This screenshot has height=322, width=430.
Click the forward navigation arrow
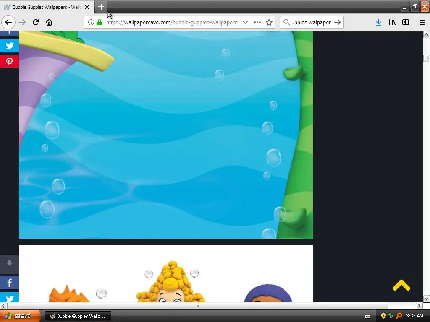22,22
